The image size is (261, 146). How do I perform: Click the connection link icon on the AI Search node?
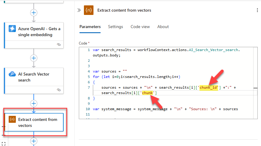59,90
